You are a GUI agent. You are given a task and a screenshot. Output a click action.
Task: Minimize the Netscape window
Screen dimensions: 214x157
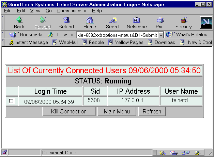[x=197, y=4]
